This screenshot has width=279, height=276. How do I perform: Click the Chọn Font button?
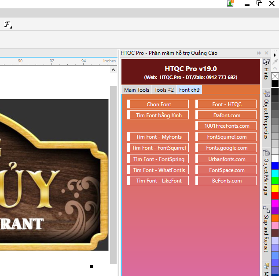point(158,104)
